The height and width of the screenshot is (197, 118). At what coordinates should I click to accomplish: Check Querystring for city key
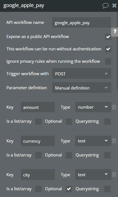[108, 189]
